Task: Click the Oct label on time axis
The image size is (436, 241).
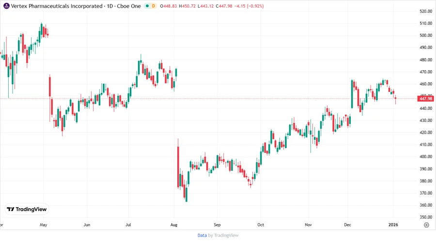Action: [261, 225]
